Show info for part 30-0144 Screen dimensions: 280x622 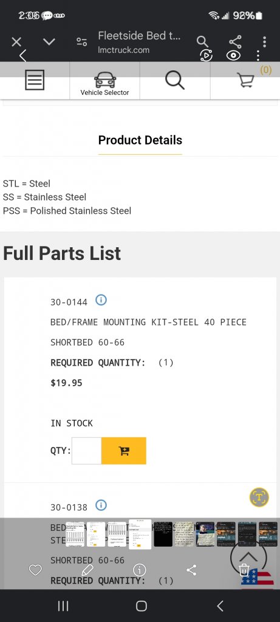(101, 300)
